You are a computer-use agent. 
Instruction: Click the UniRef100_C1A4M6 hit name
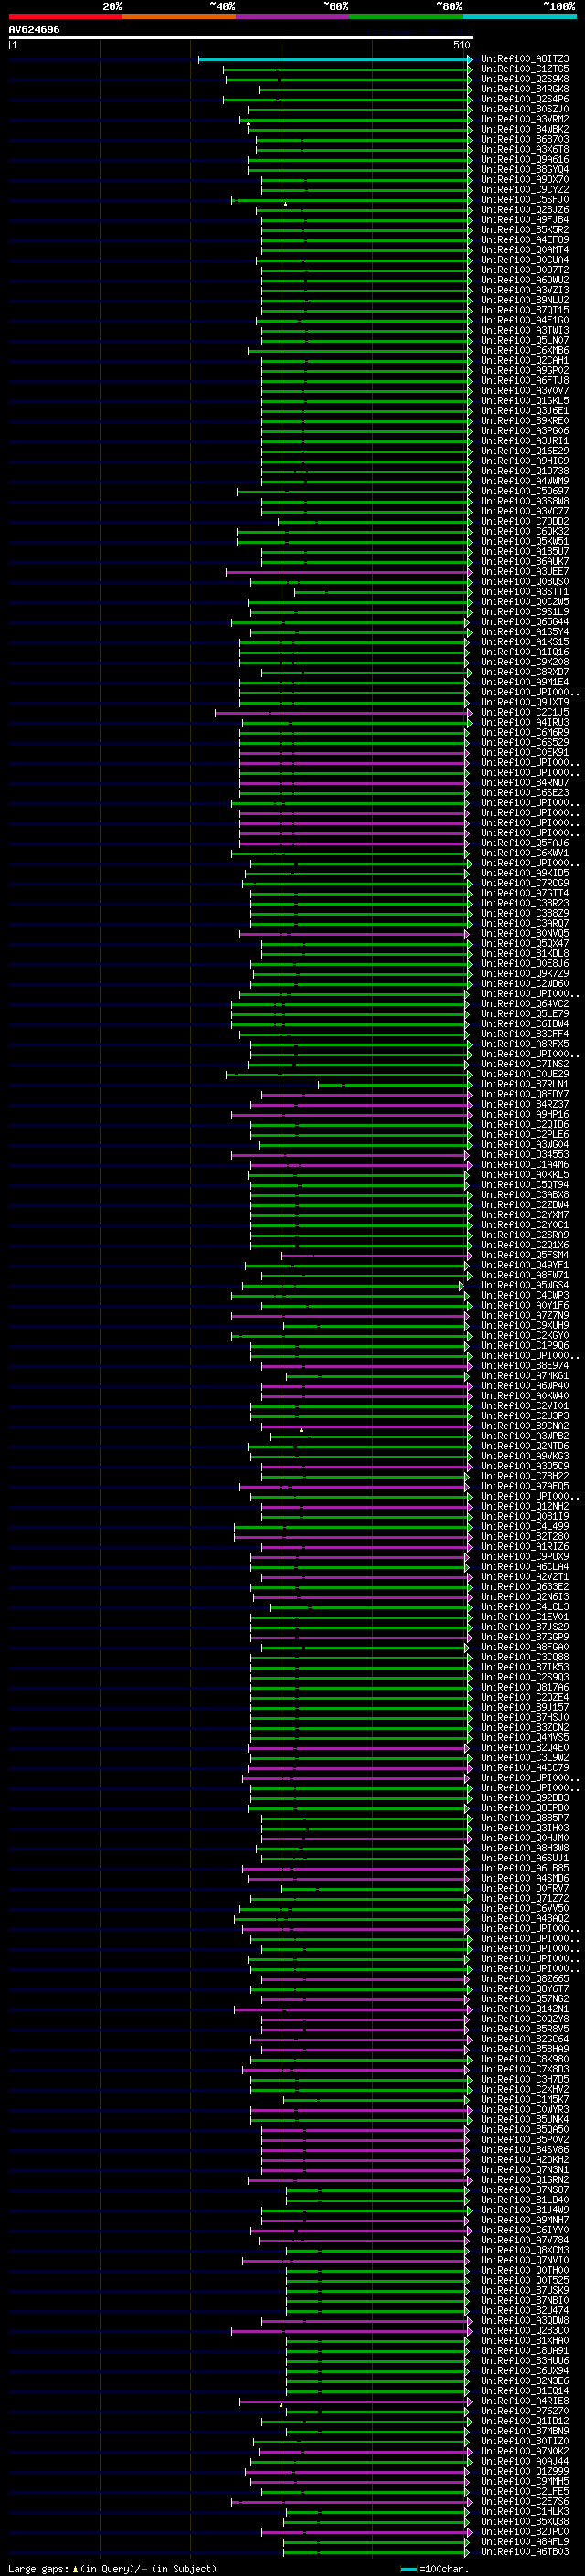(x=525, y=1164)
